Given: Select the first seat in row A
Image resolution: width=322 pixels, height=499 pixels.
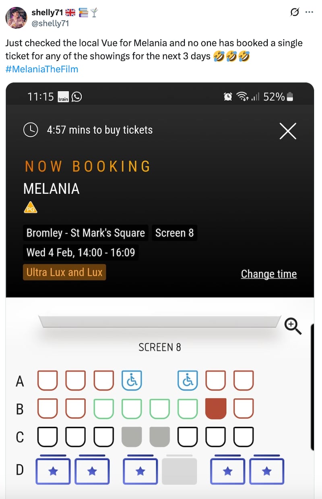Looking at the screenshot, I should [47, 379].
